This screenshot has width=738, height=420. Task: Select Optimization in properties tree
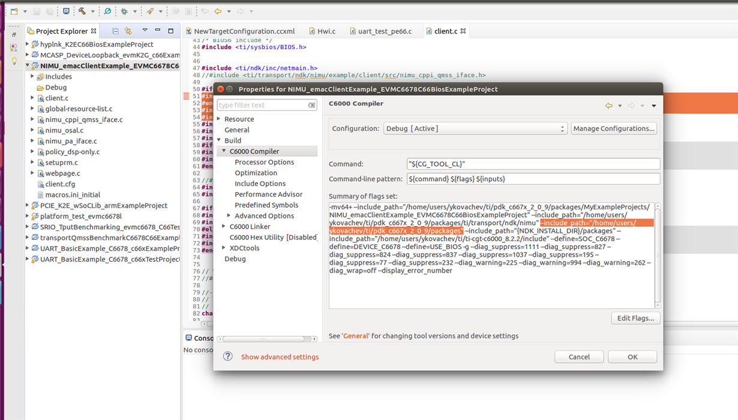coord(256,173)
